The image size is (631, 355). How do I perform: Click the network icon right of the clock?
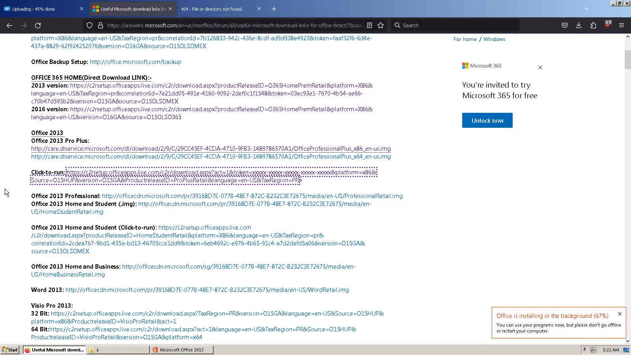click(626, 350)
